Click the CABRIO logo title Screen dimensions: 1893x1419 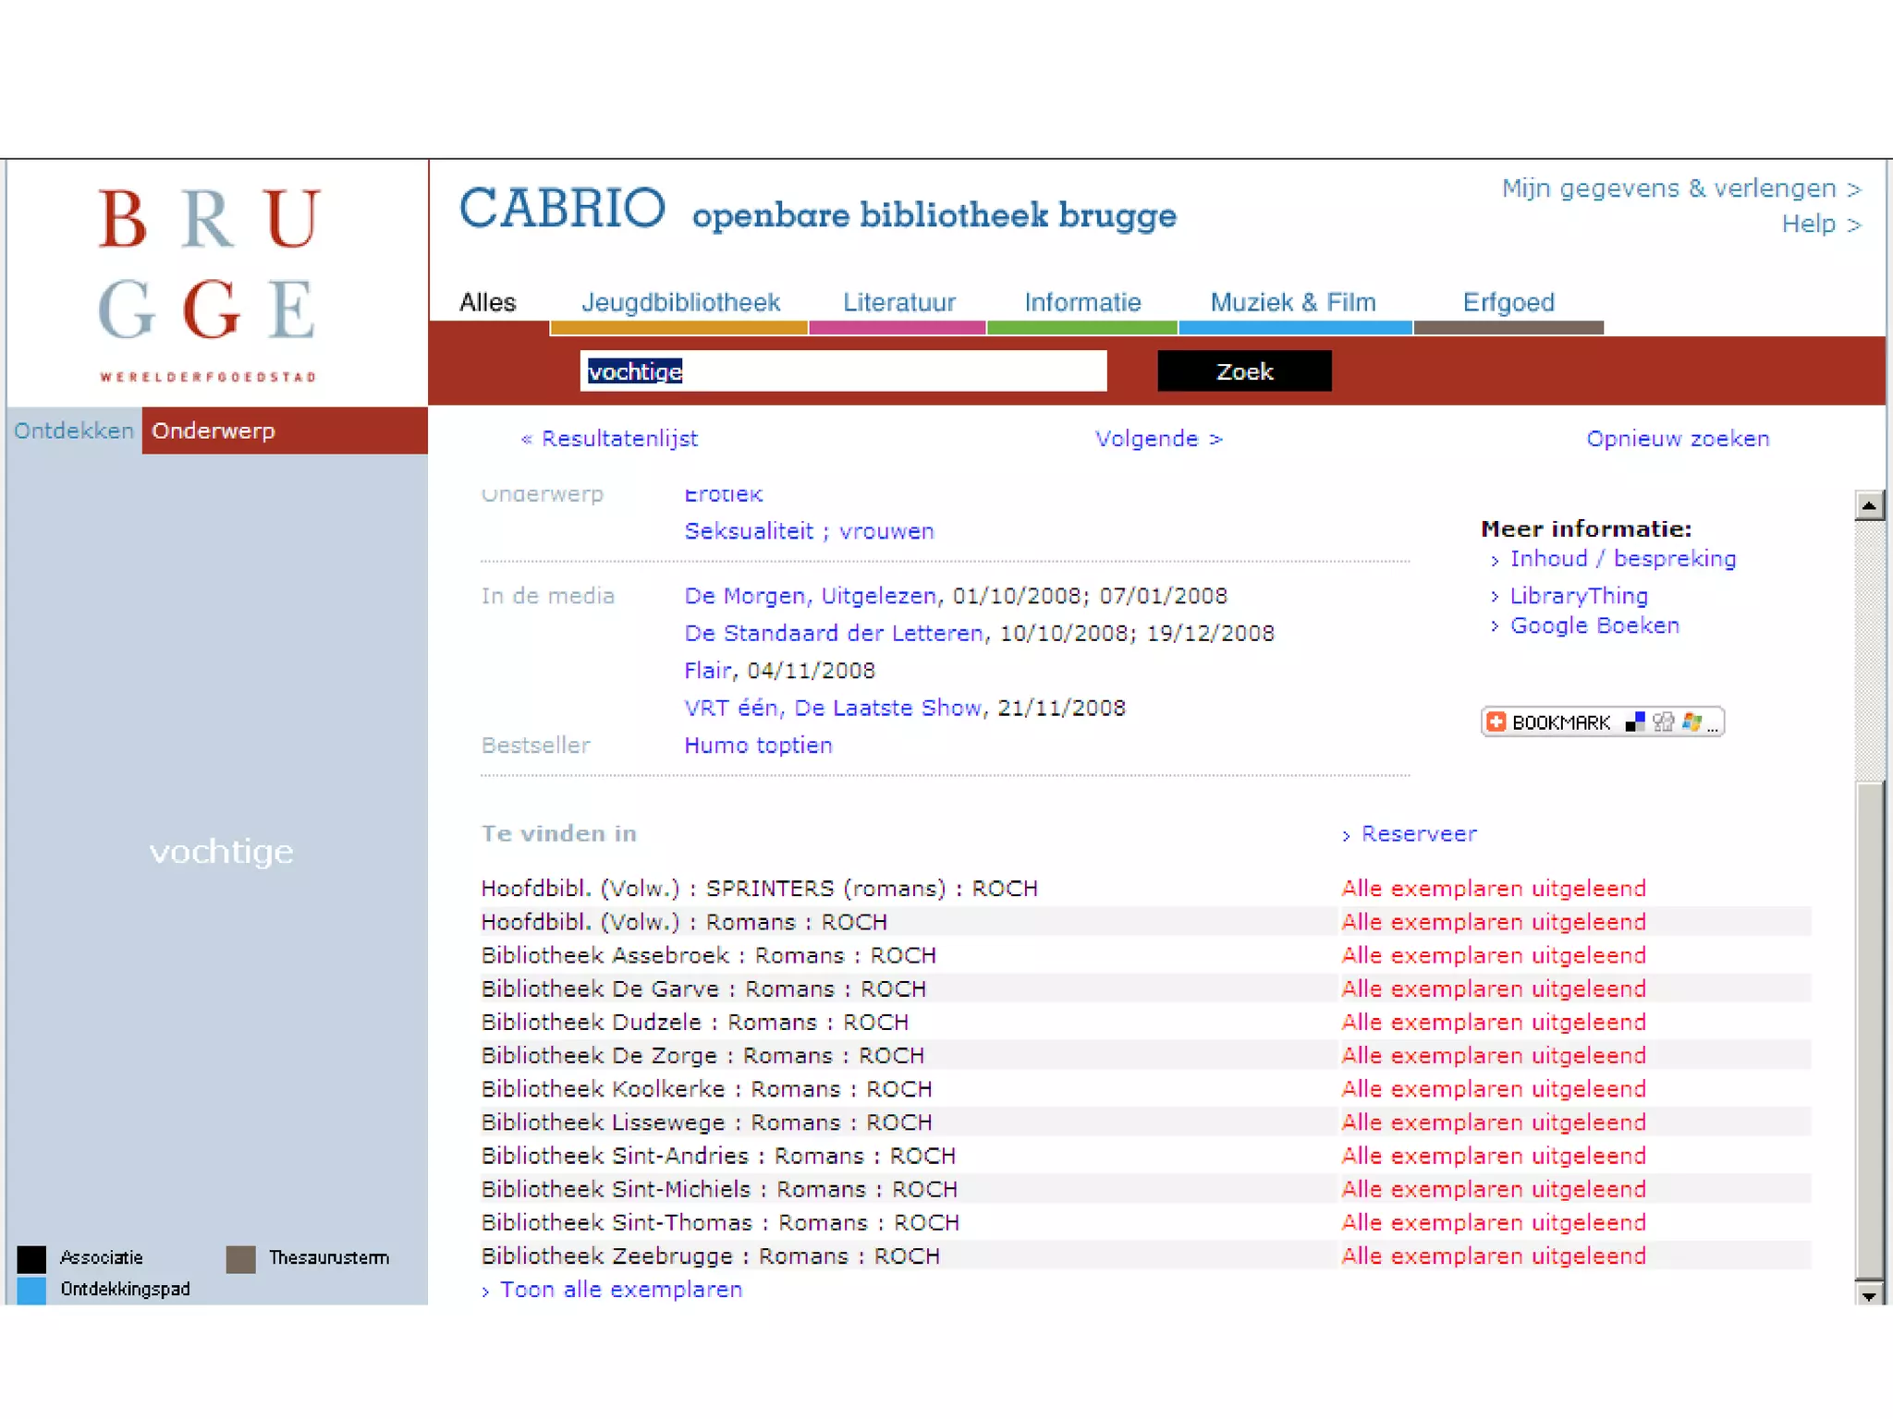click(562, 209)
